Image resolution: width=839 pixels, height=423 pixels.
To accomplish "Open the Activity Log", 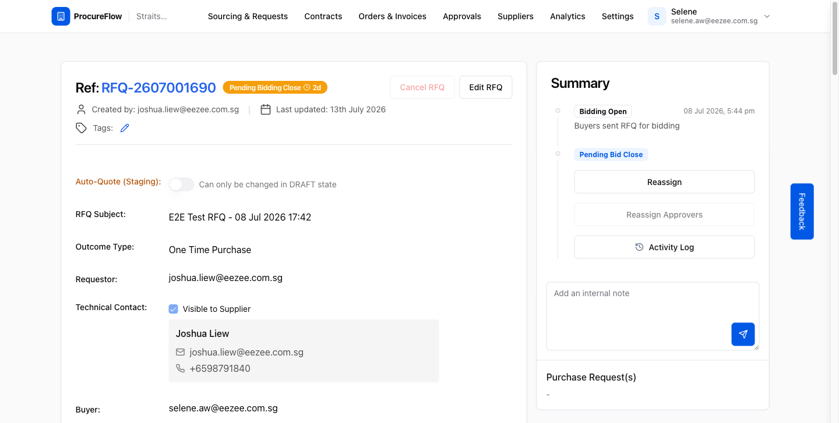I will tap(664, 247).
